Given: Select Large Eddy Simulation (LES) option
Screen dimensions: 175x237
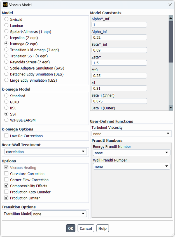Looking at the screenshot, I should point(6,80).
